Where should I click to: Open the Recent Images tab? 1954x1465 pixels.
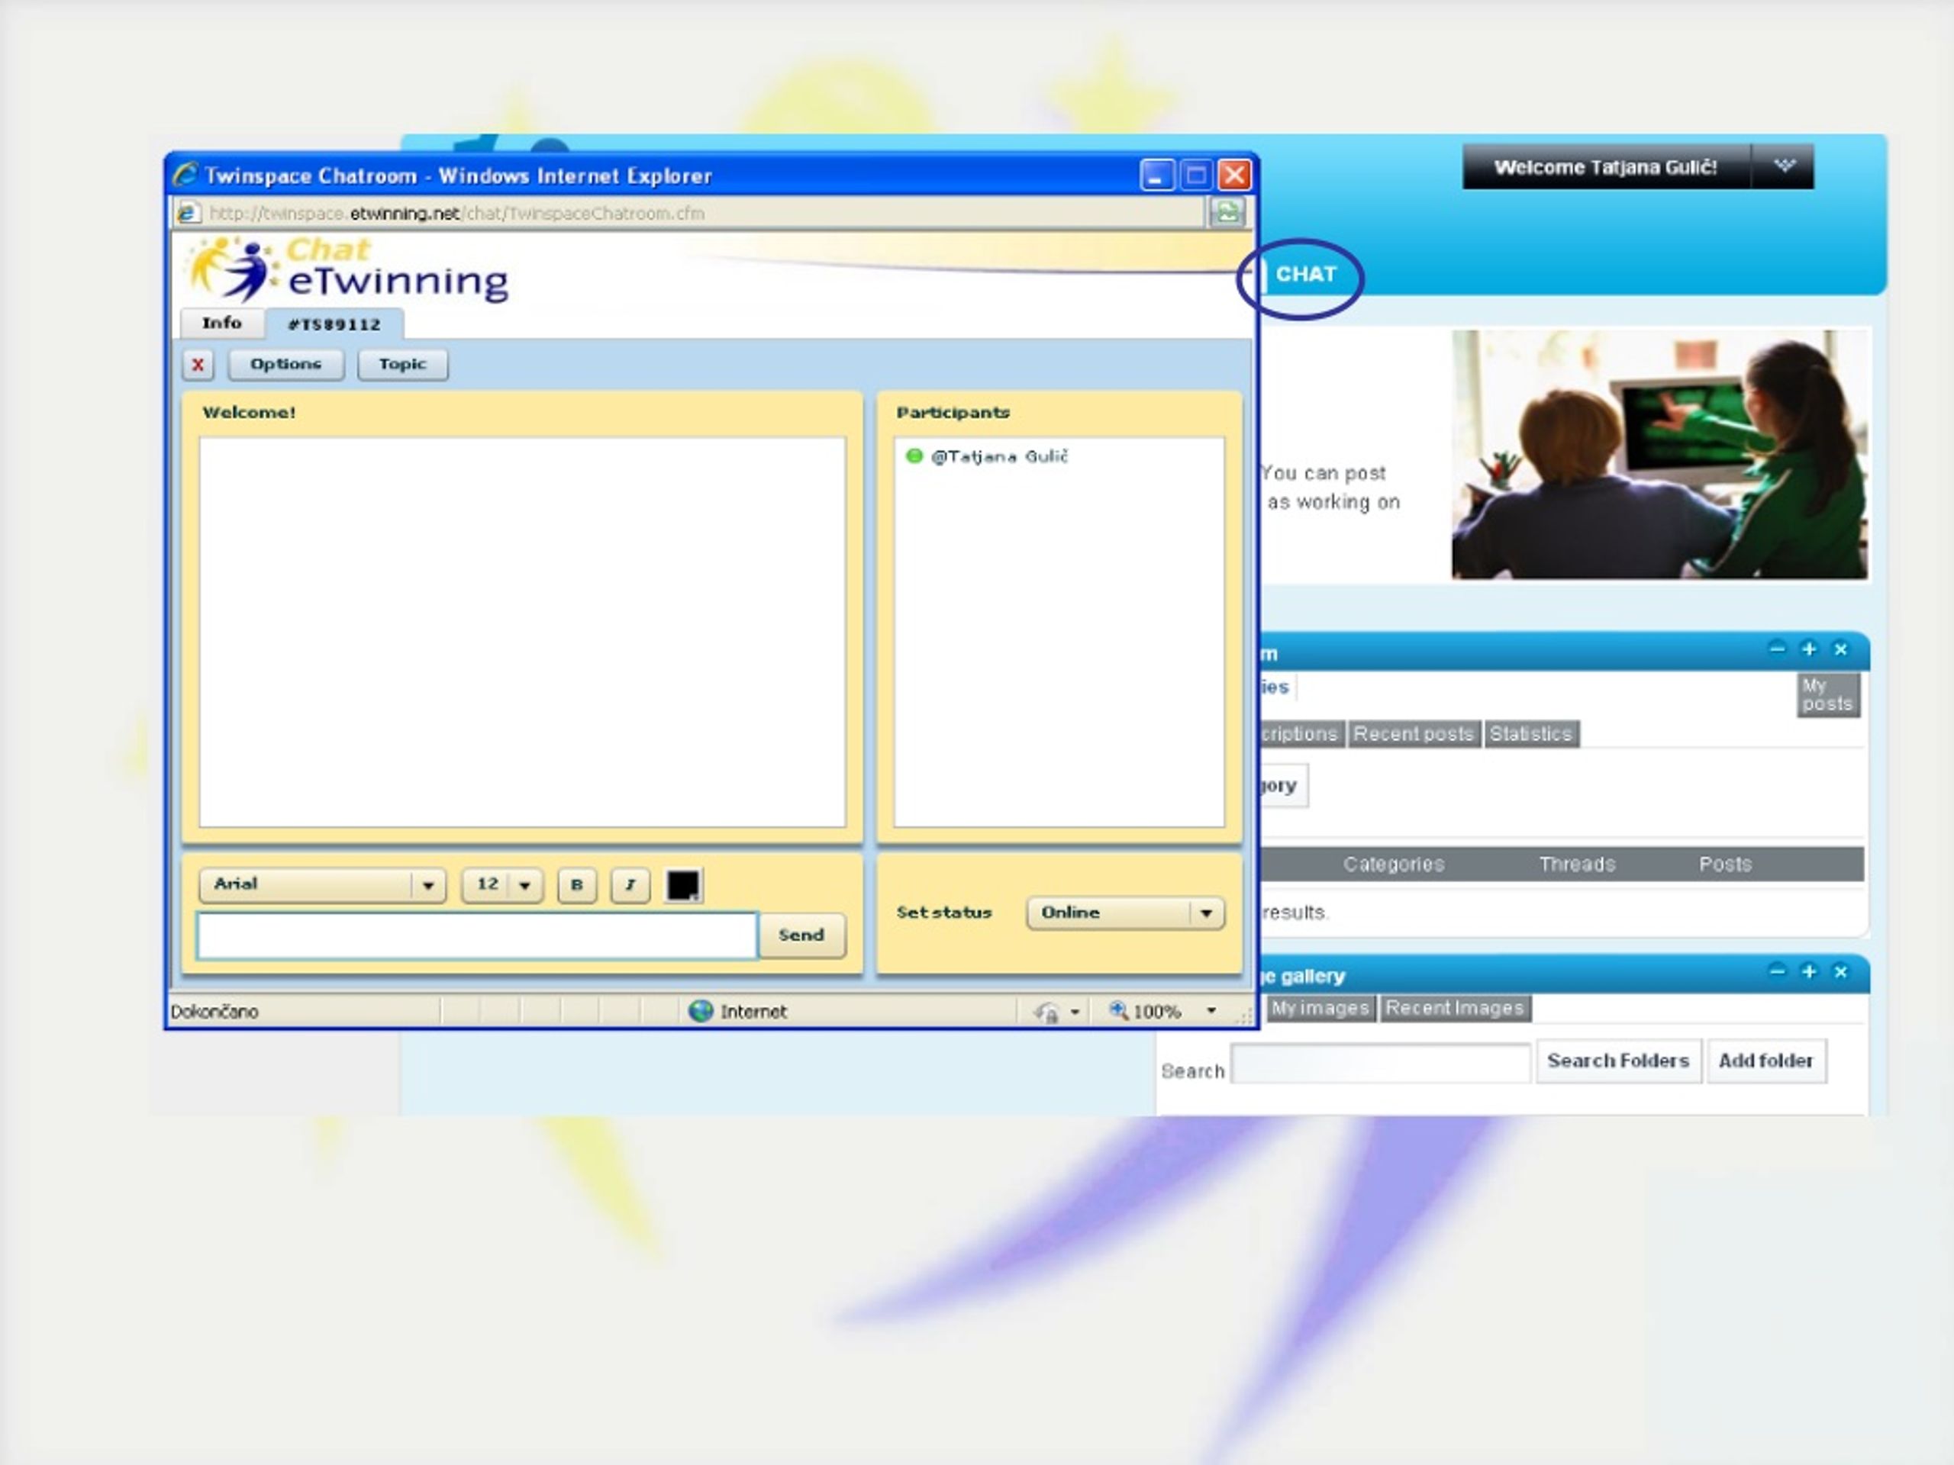[1454, 1008]
